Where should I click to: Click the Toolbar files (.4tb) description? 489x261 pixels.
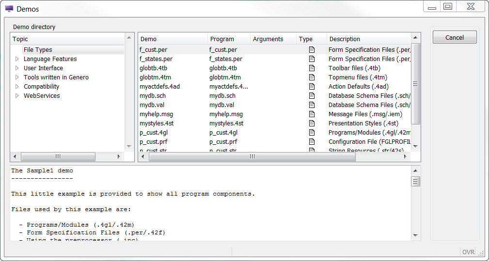[354, 68]
